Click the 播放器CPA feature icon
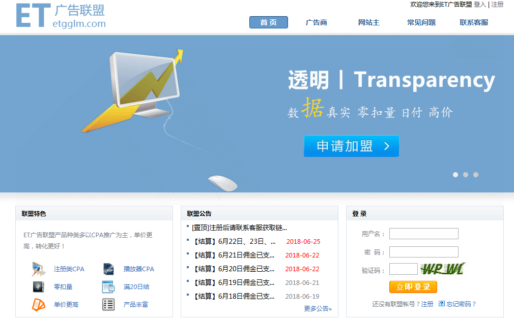This screenshot has width=514, height=321. pos(108,269)
